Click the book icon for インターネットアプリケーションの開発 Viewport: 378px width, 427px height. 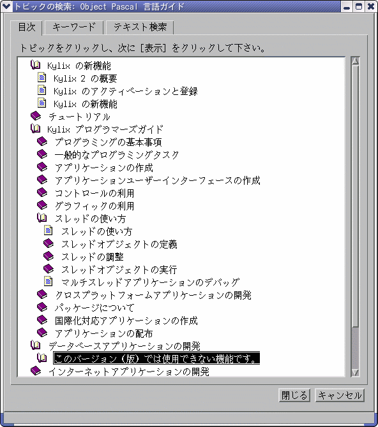click(x=36, y=371)
